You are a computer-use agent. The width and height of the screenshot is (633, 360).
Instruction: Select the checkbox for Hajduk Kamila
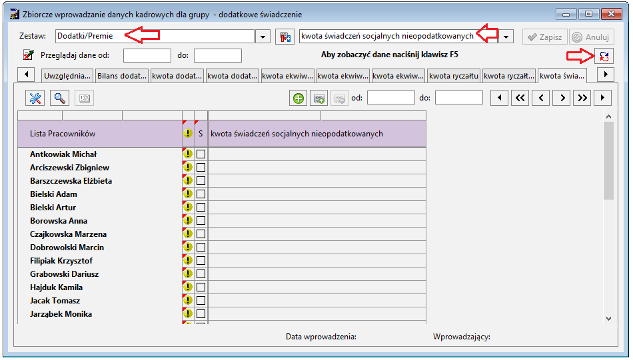[201, 287]
